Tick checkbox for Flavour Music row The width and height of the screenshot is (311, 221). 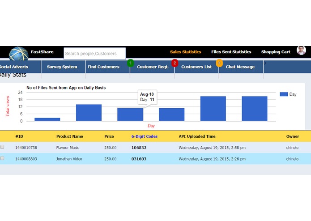click(2, 147)
